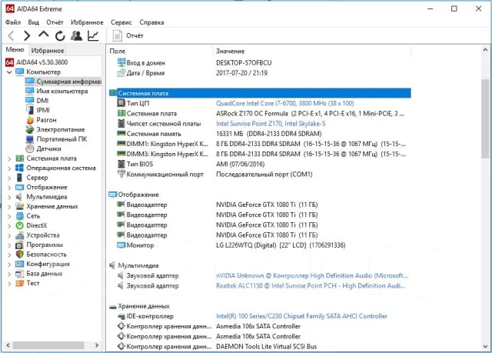This screenshot has height=353, width=492.
Task: Go forward using the right arrow toolbar icon
Action: (x=27, y=36)
